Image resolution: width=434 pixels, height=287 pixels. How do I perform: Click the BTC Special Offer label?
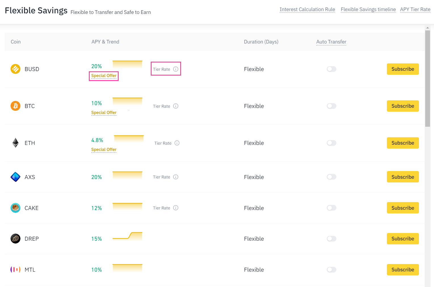(x=104, y=113)
